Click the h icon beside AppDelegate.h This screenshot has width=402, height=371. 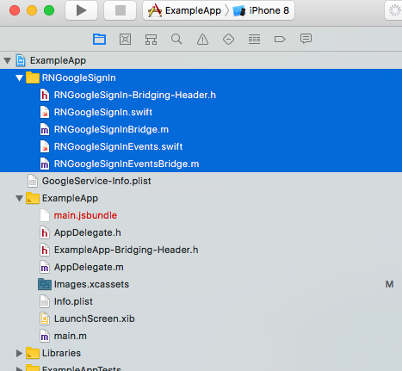pyautogui.click(x=45, y=232)
